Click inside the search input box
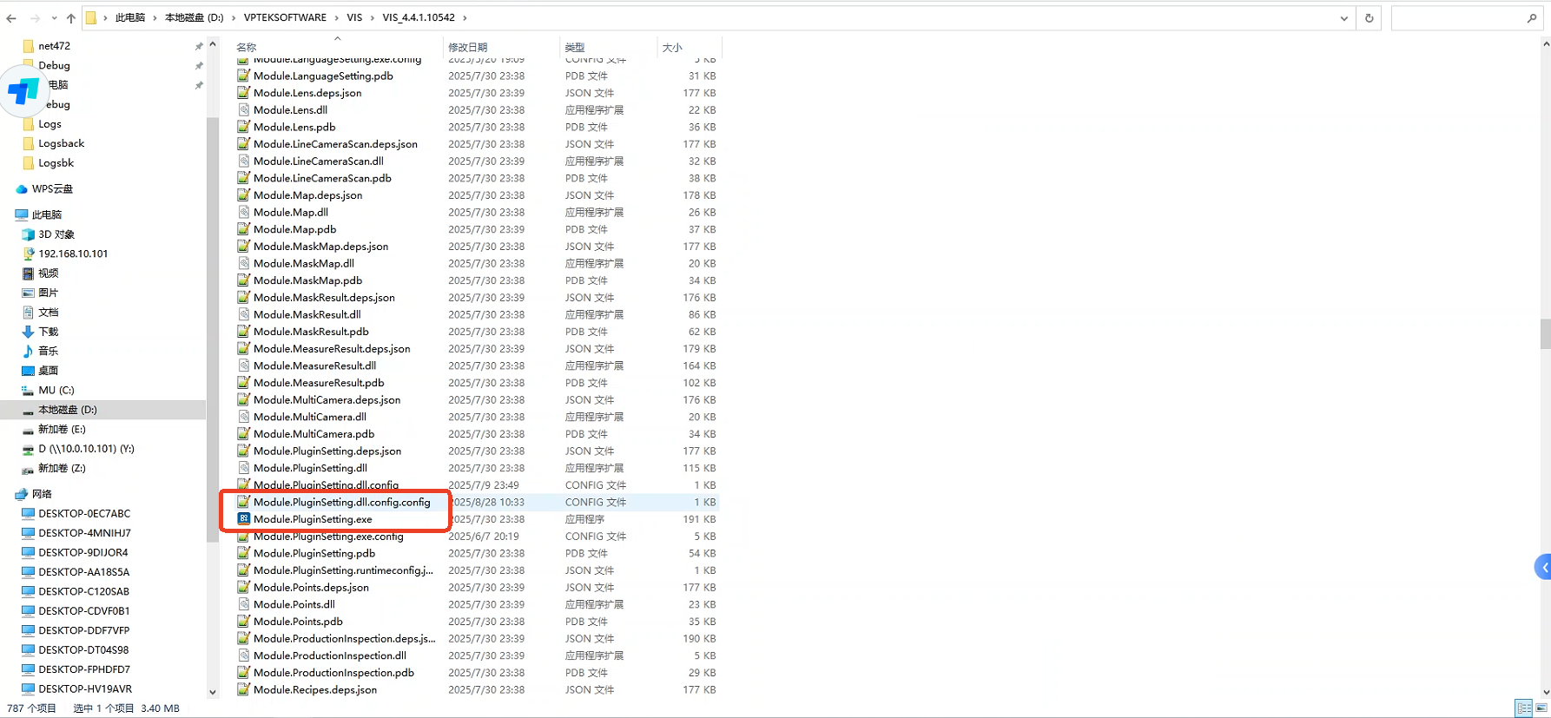 tap(1457, 18)
